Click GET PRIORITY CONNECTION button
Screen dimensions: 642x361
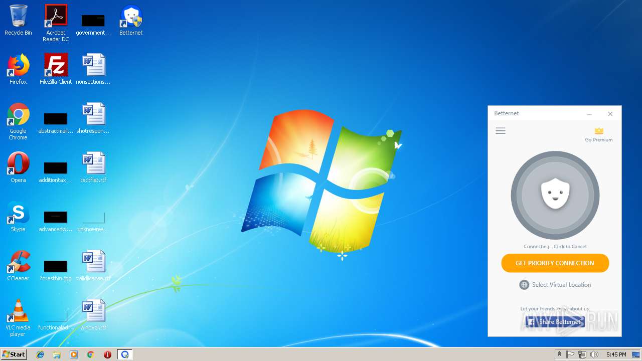pos(555,263)
